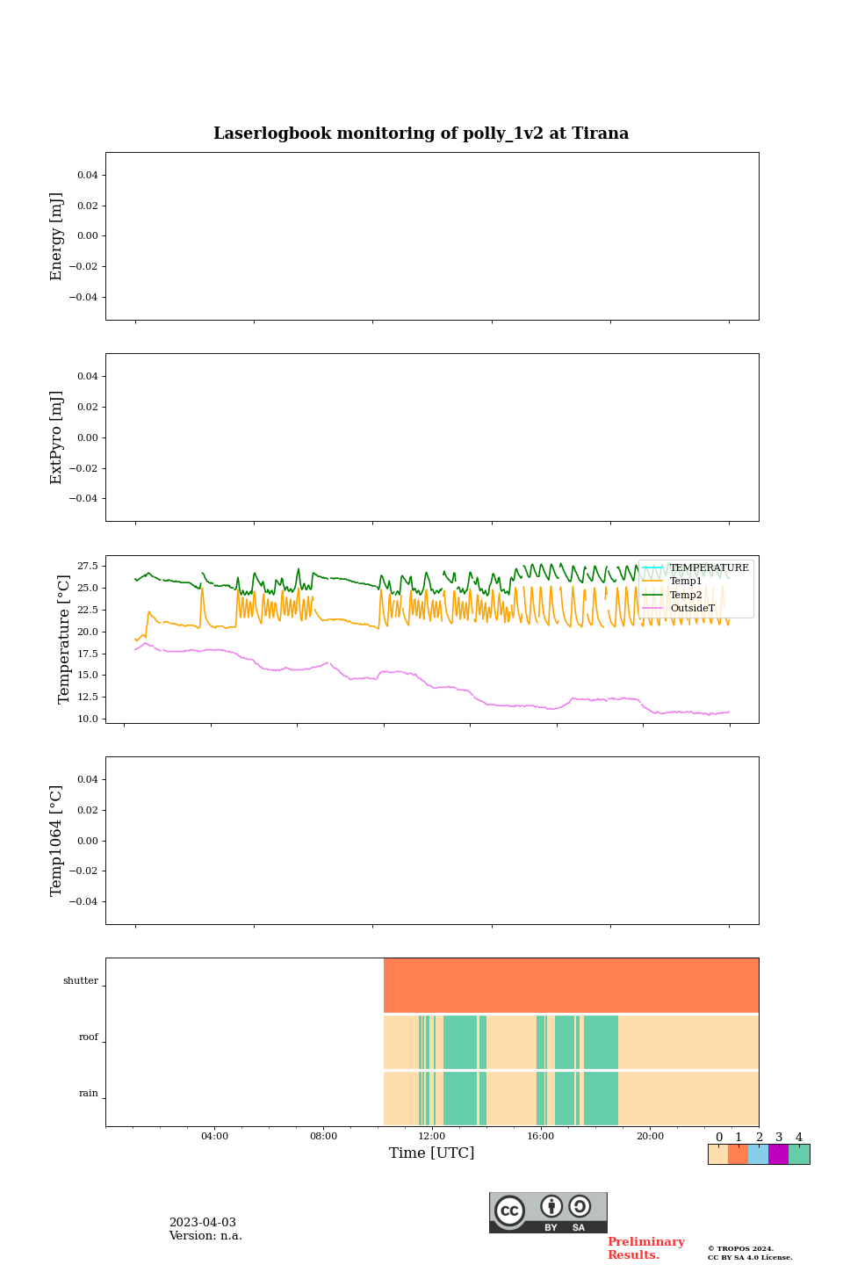The width and height of the screenshot is (843, 1265).
Task: Click the '12.5' temperature tick label
Action: [x=88, y=698]
